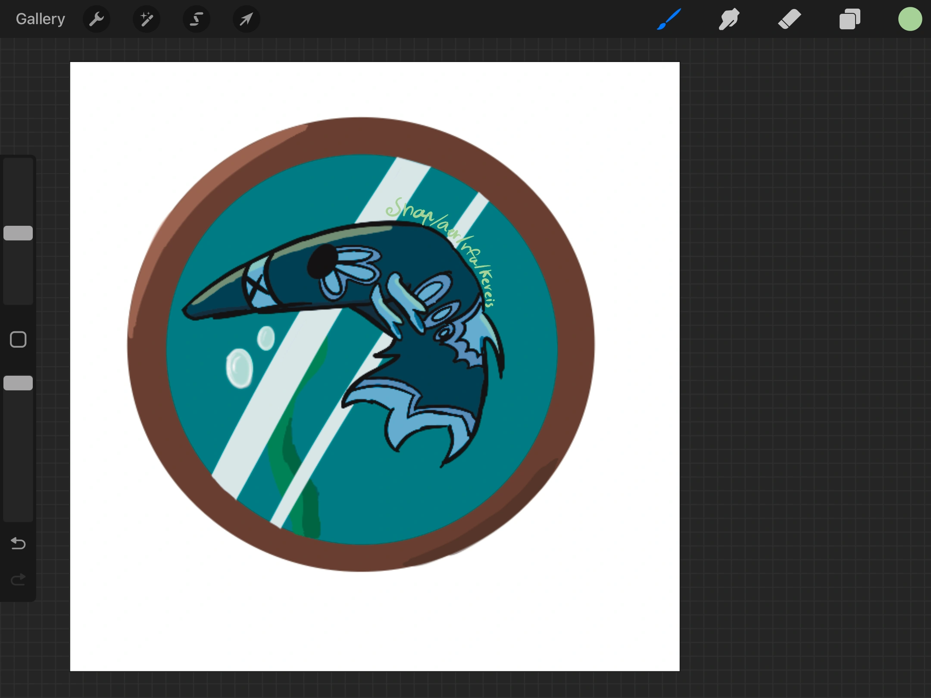Open the Actions wrench menu
The height and width of the screenshot is (698, 931).
pos(97,19)
